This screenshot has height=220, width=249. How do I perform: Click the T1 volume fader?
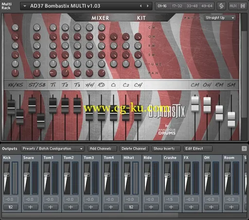click(x=53, y=106)
